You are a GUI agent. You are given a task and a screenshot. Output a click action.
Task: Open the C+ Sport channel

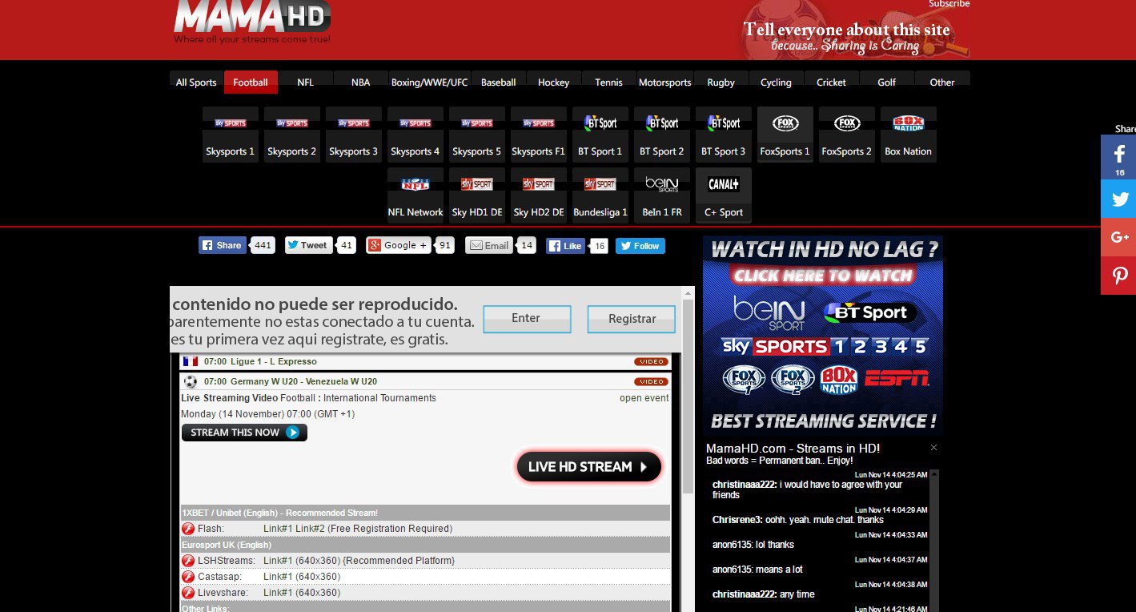tap(723, 195)
